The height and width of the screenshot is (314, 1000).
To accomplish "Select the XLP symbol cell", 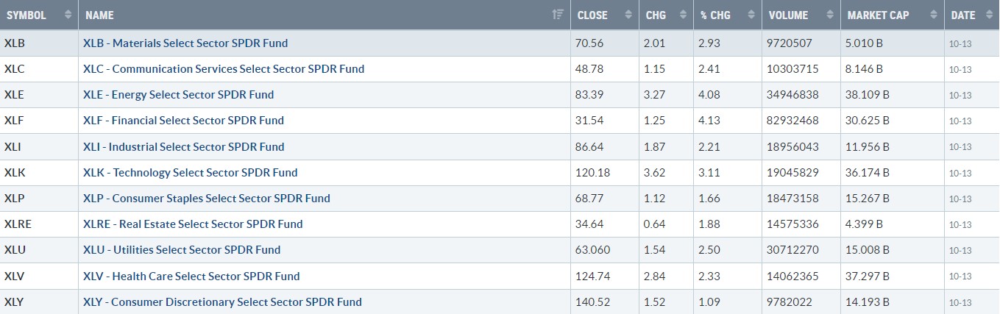I will [x=13, y=199].
